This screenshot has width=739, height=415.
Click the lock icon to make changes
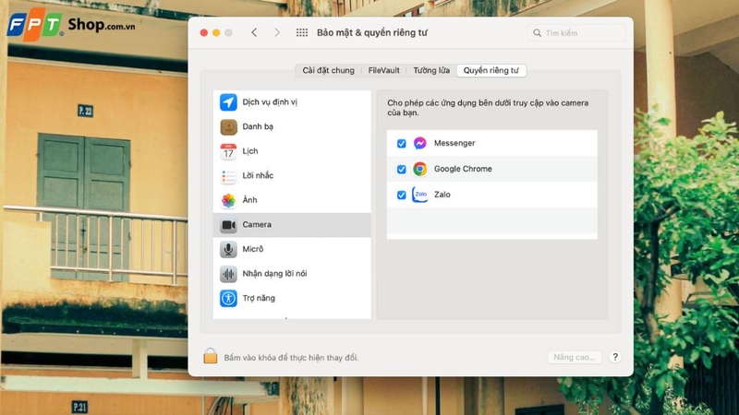tap(211, 356)
